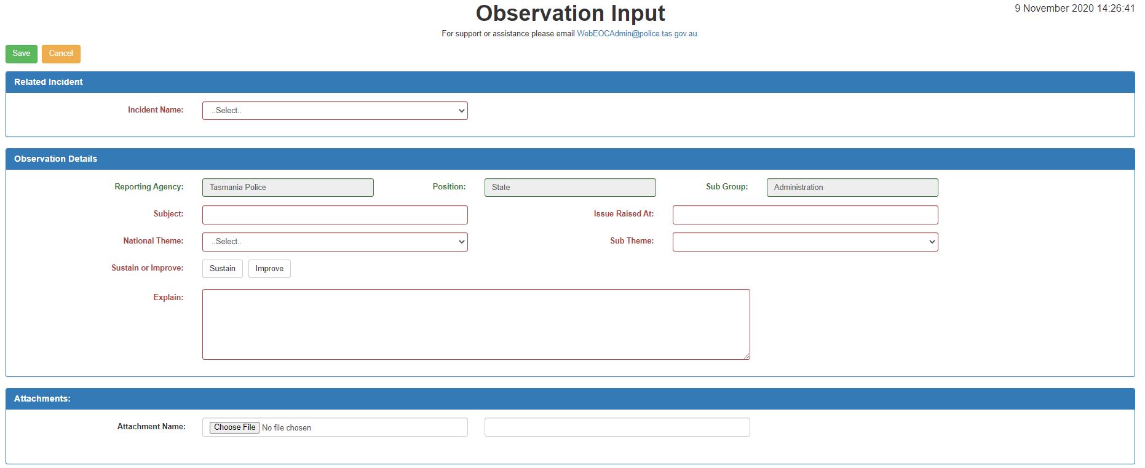Image resolution: width=1145 pixels, height=468 pixels.
Task: Click the Observation Details section header
Action: click(x=55, y=159)
